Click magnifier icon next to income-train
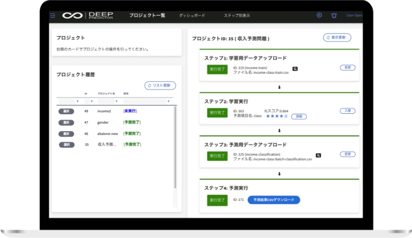 [295, 68]
